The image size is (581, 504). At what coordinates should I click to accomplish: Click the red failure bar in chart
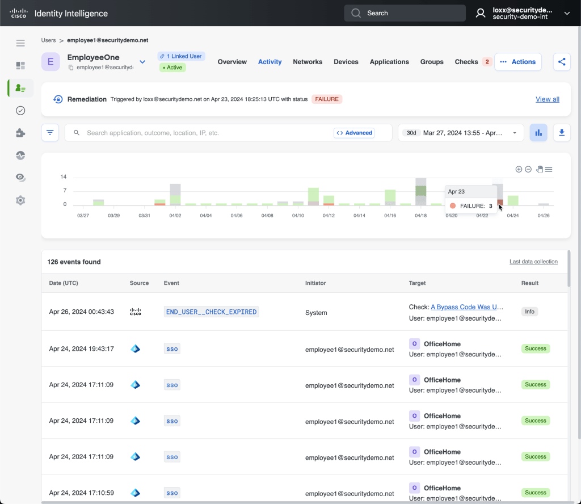[499, 202]
